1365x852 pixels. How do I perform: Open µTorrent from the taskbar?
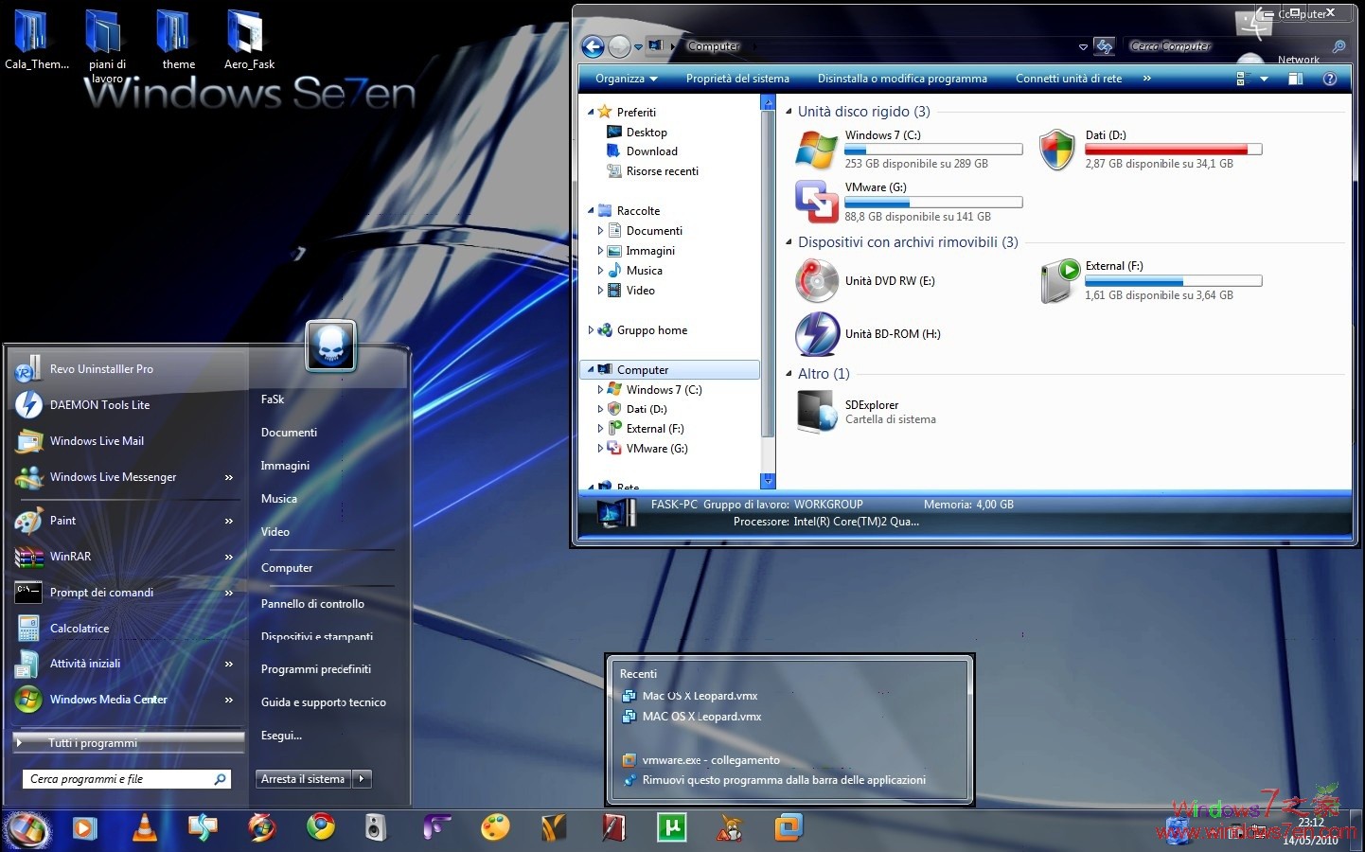coord(672,827)
